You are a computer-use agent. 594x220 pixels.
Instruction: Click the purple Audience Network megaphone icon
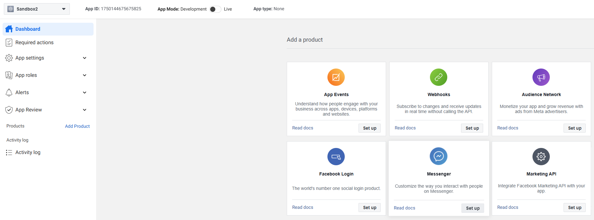(x=541, y=77)
